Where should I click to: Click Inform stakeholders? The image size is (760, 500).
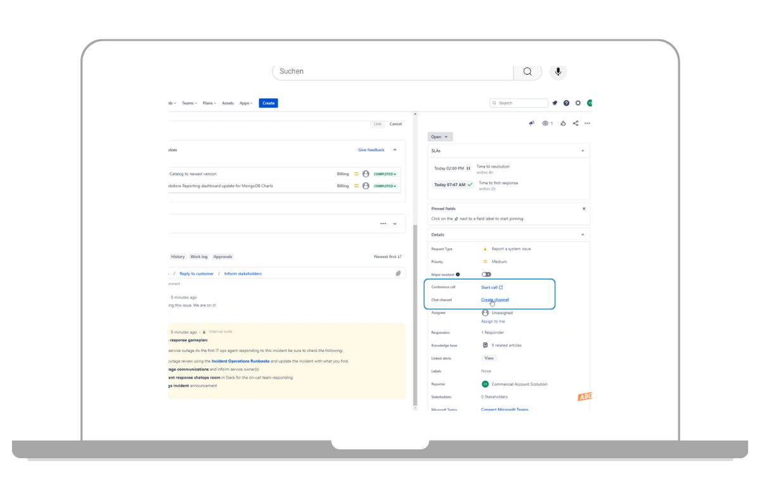pyautogui.click(x=243, y=273)
